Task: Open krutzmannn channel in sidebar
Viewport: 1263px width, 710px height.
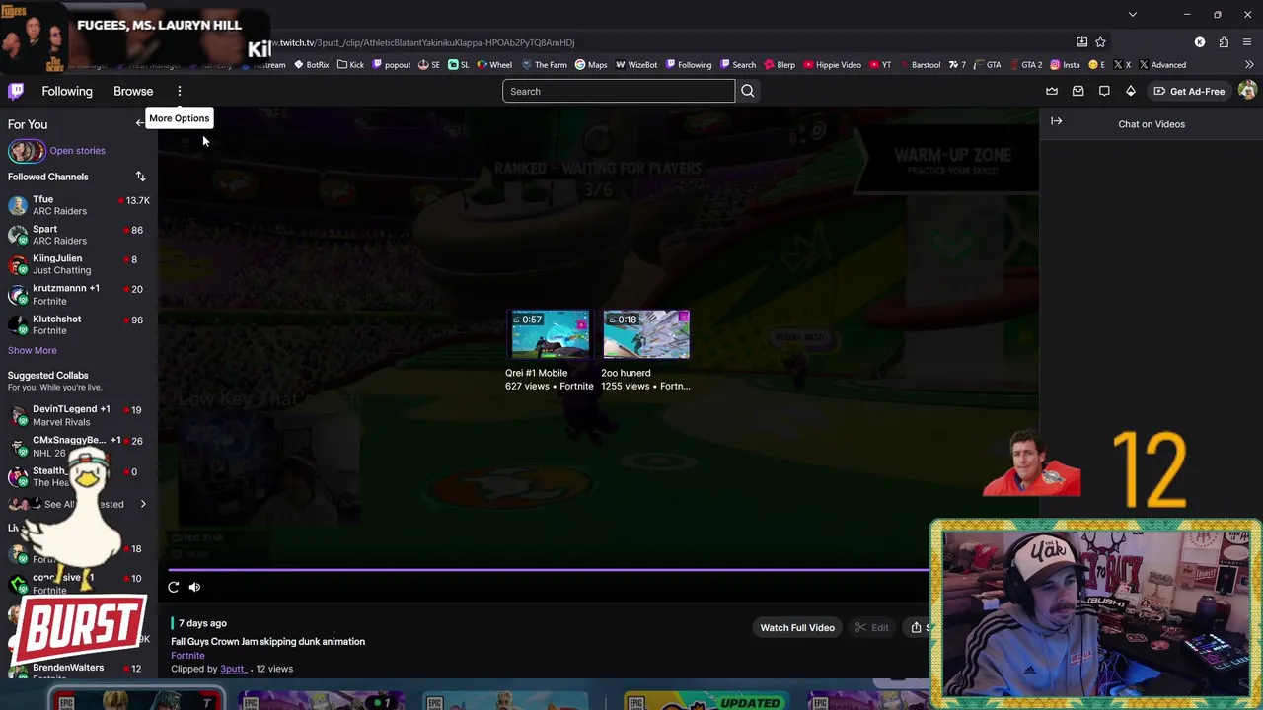Action: point(79,294)
